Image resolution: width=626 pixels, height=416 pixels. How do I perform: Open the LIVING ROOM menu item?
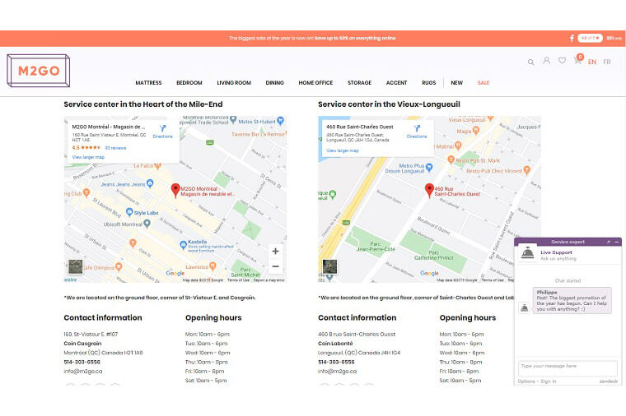[x=234, y=83]
